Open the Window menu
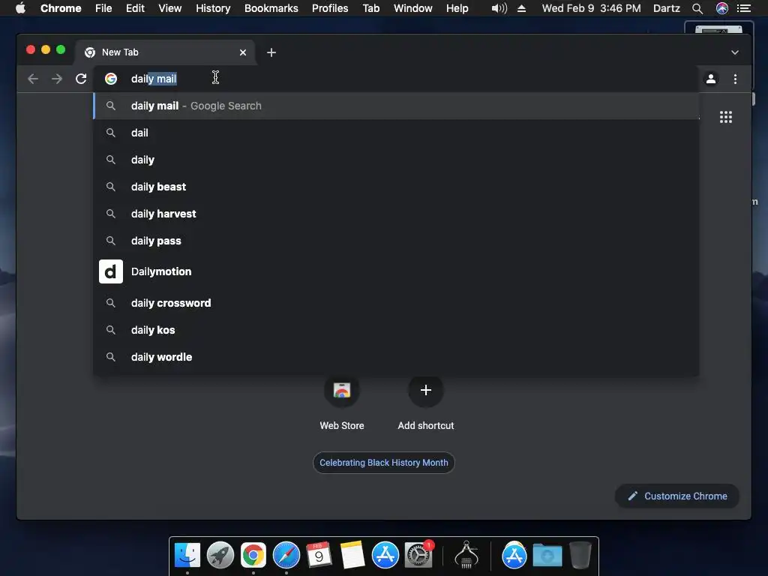 (413, 8)
